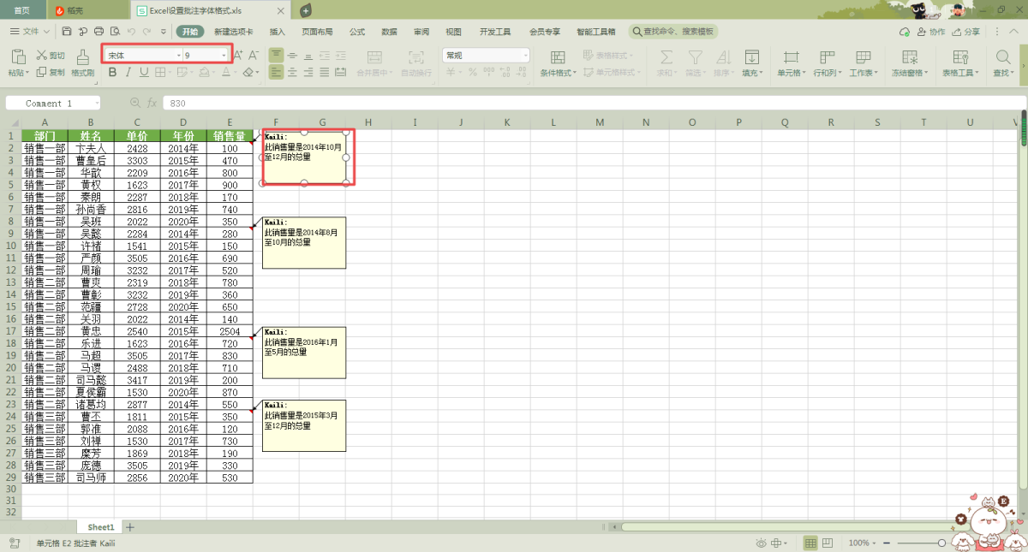Toggle middle vertical alignment
1028x552 pixels.
(292, 55)
